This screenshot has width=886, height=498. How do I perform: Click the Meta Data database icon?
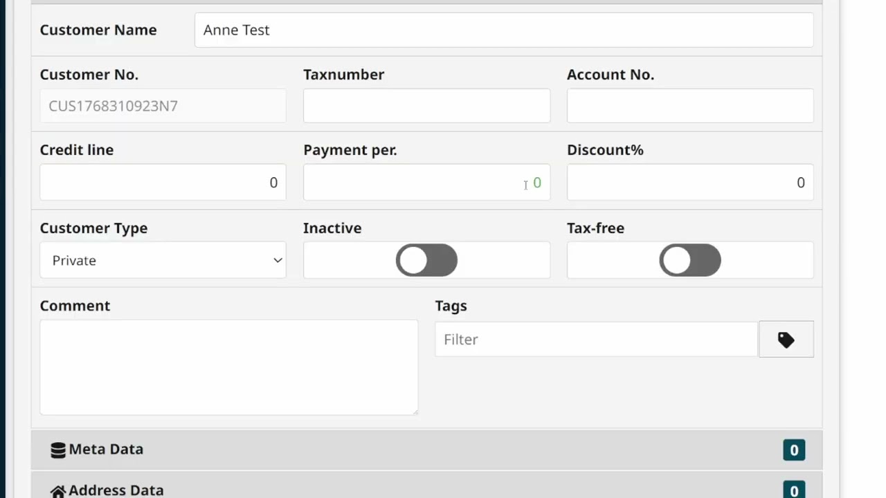click(x=58, y=450)
